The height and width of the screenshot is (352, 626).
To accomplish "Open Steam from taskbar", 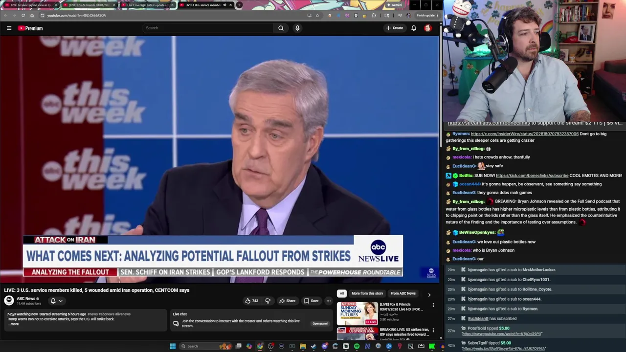I will tap(313, 346).
